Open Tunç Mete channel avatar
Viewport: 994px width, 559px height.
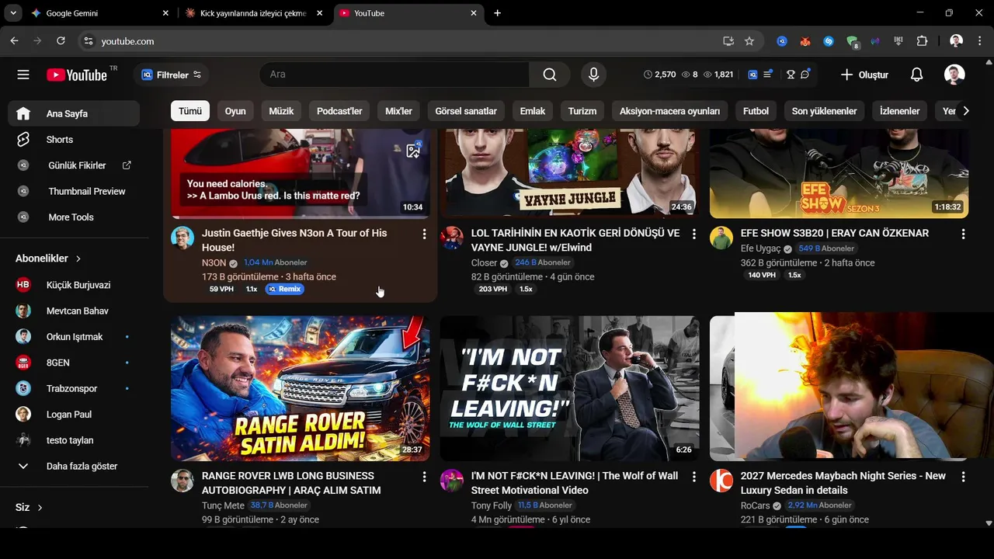click(182, 481)
